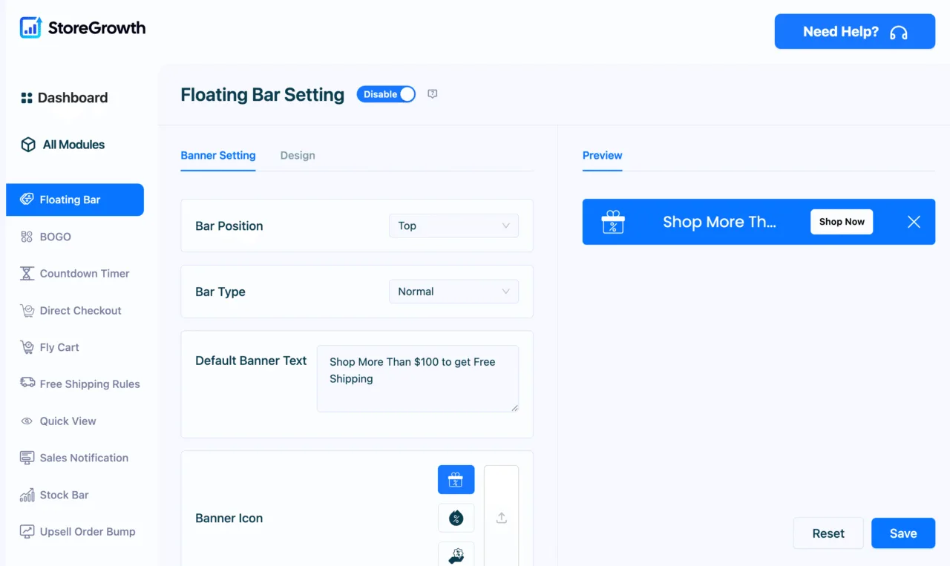Click the upload custom icon arrow
Image resolution: width=950 pixels, height=566 pixels.
(501, 518)
